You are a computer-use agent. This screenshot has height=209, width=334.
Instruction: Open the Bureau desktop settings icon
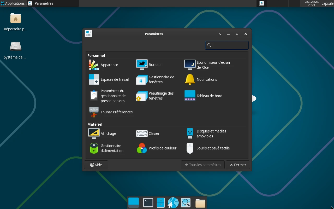[x=142, y=65]
